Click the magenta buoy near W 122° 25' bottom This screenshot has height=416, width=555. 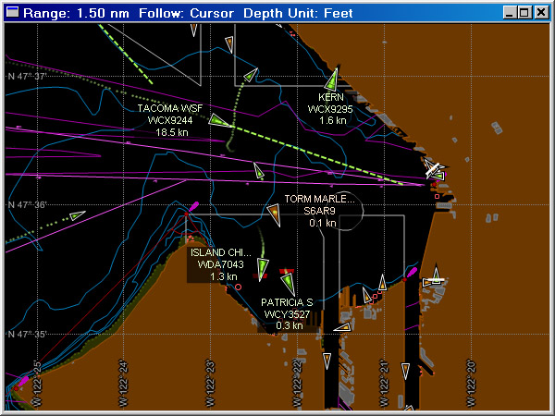[x=23, y=381]
